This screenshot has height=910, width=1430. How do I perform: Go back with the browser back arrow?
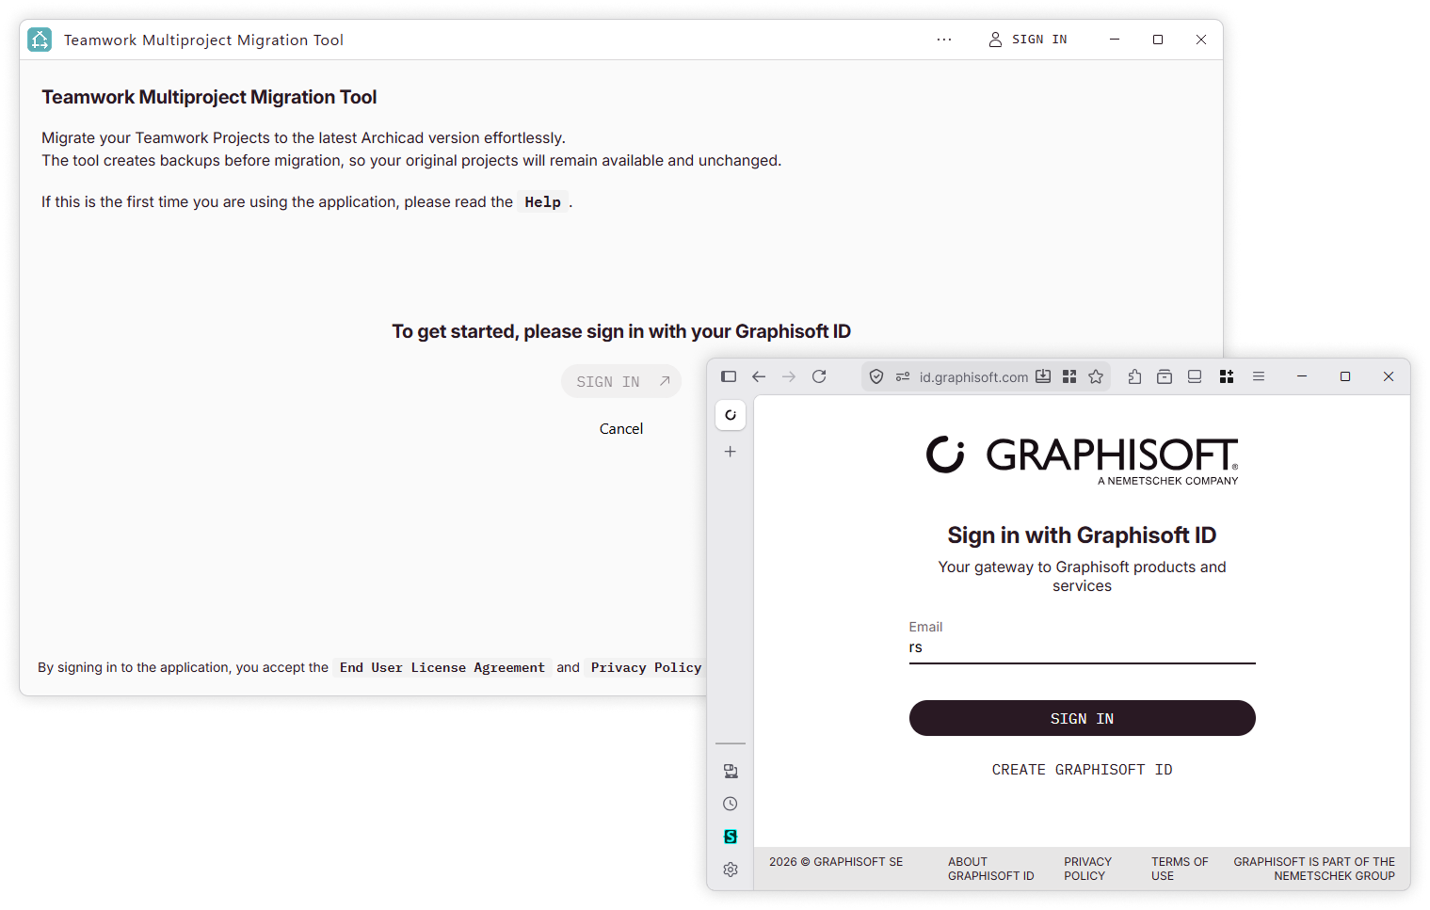coord(759,376)
